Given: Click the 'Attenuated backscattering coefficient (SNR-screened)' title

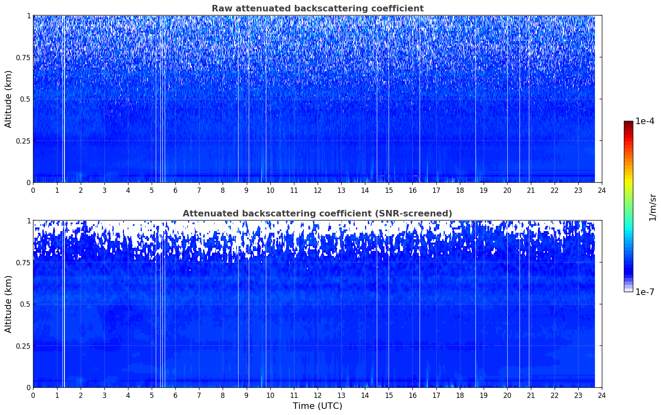Looking at the screenshot, I should (x=317, y=214).
